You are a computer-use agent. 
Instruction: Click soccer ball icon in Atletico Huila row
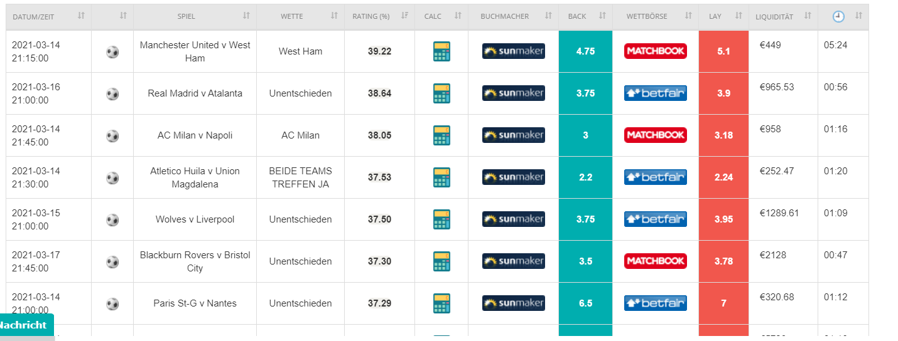[112, 178]
